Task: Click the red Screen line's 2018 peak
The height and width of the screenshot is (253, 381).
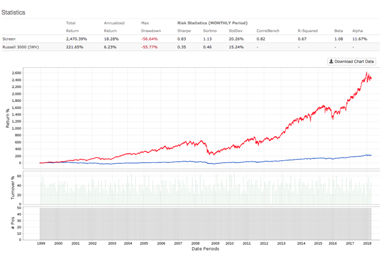Action: [x=367, y=73]
